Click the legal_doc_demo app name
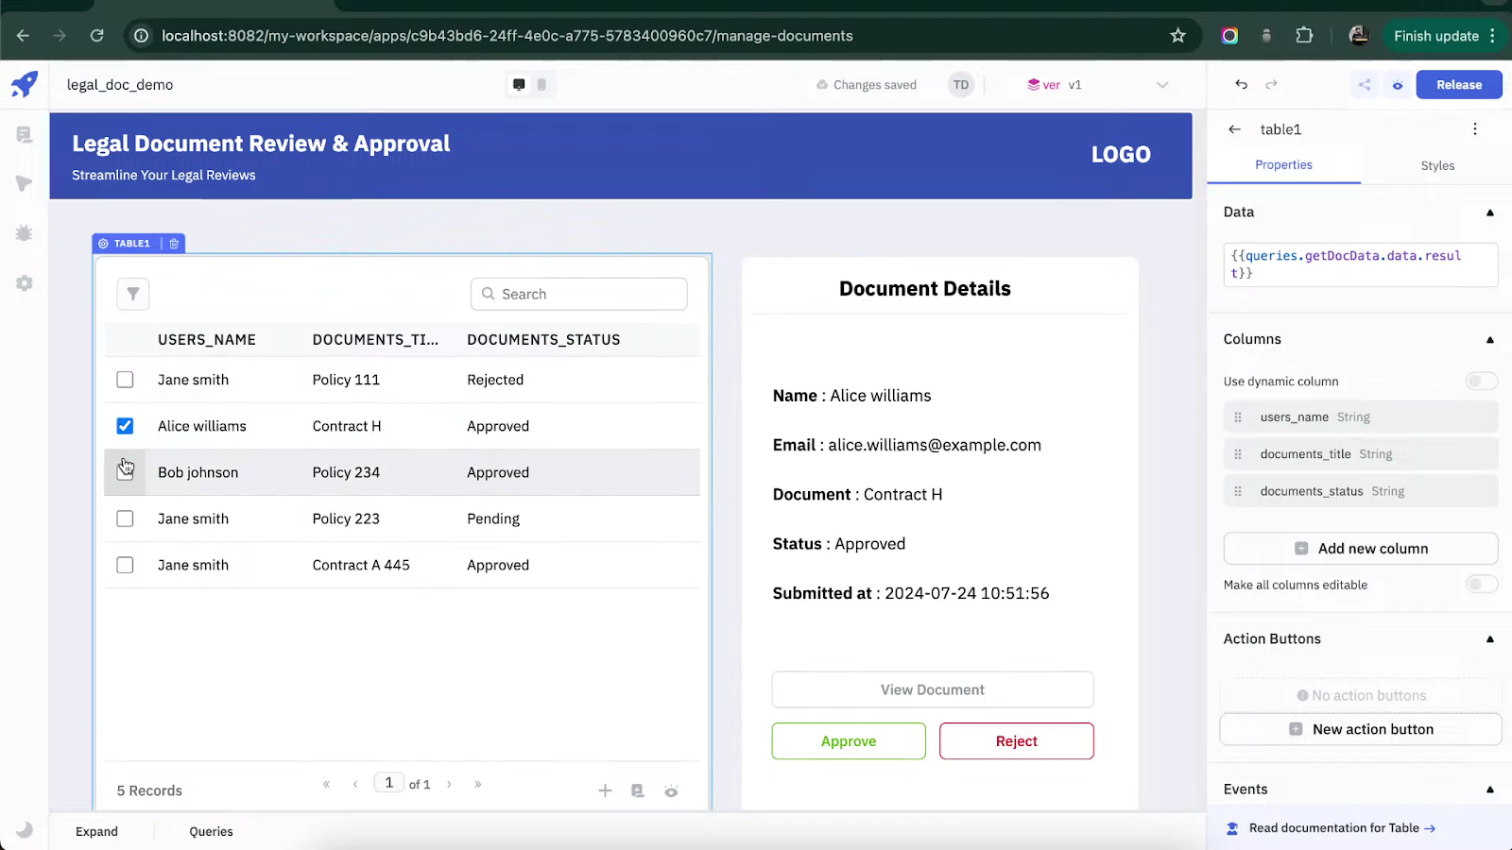Screen dimensions: 1512x850 [x=120, y=85]
